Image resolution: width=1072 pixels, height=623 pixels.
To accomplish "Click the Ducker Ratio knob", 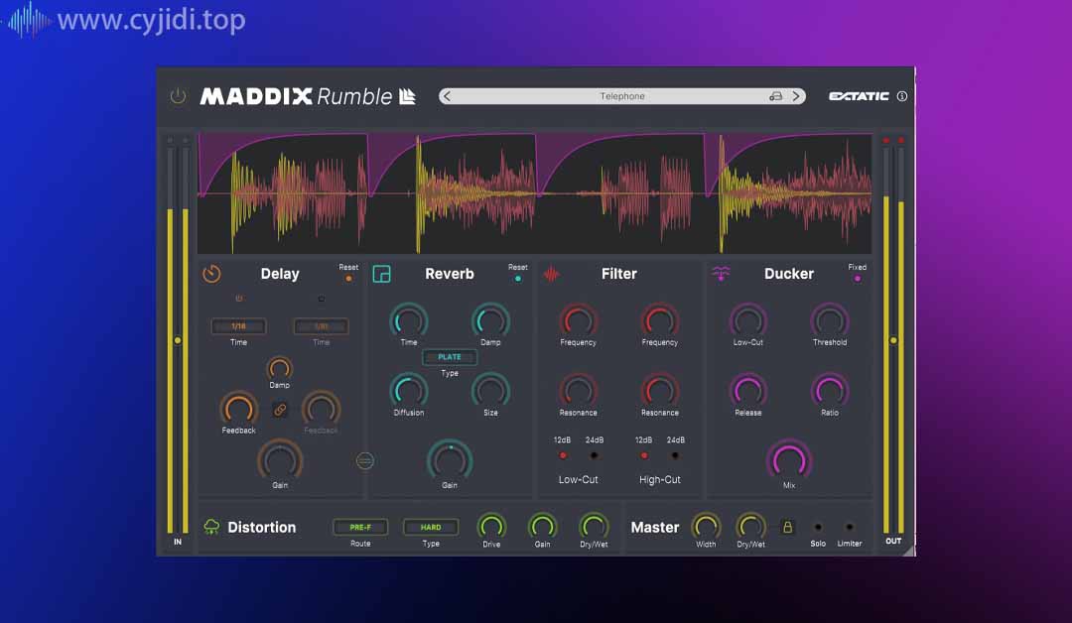I will [x=829, y=391].
